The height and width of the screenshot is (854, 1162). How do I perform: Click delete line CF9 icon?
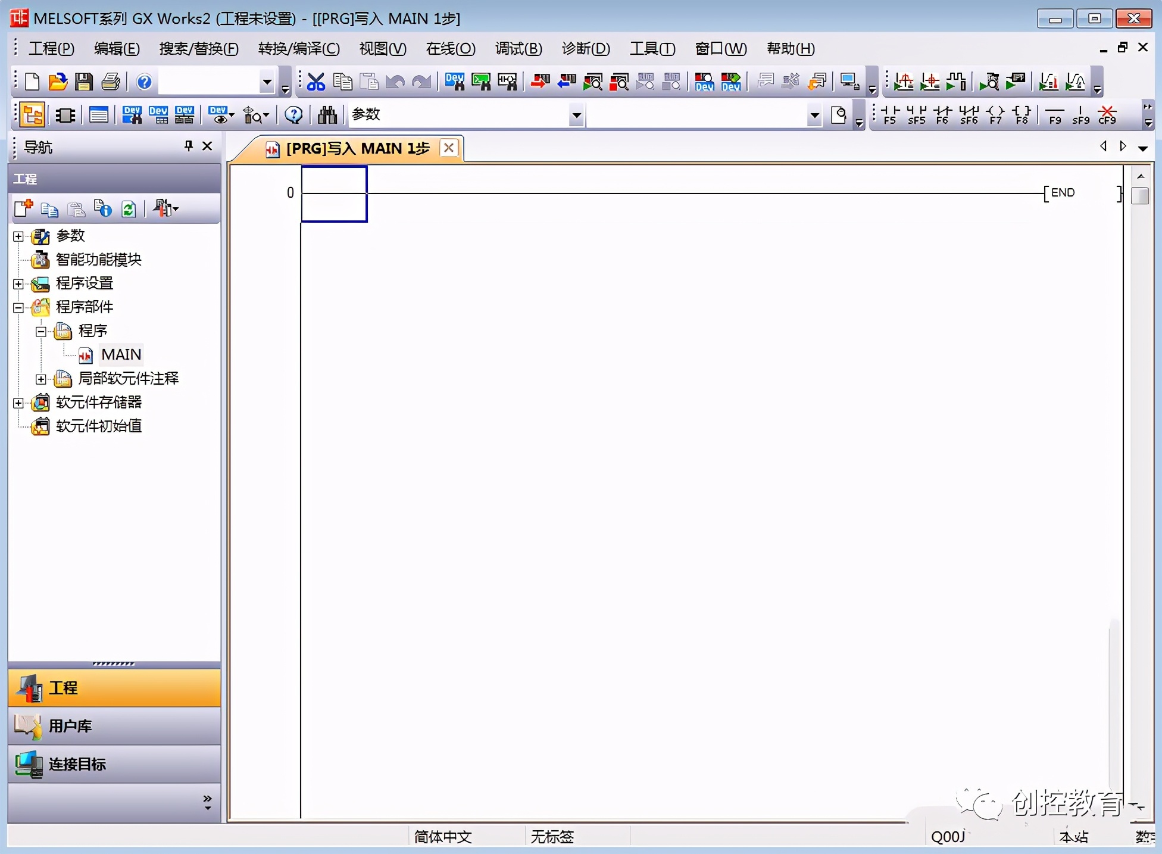coord(1107,114)
